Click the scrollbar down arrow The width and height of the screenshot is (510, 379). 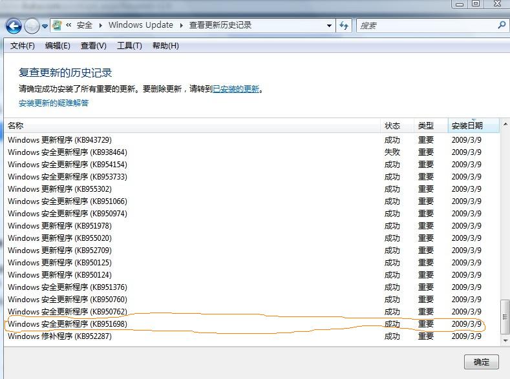(505, 341)
